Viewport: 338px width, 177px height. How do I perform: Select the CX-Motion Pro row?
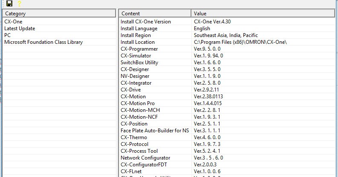[x=227, y=103]
